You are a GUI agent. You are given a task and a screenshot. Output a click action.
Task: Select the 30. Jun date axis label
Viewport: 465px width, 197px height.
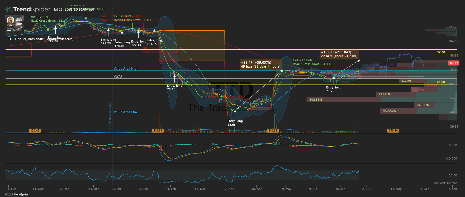340,189
